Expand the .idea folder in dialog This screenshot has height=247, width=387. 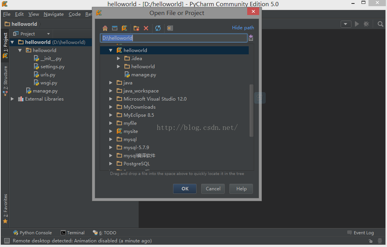point(119,58)
